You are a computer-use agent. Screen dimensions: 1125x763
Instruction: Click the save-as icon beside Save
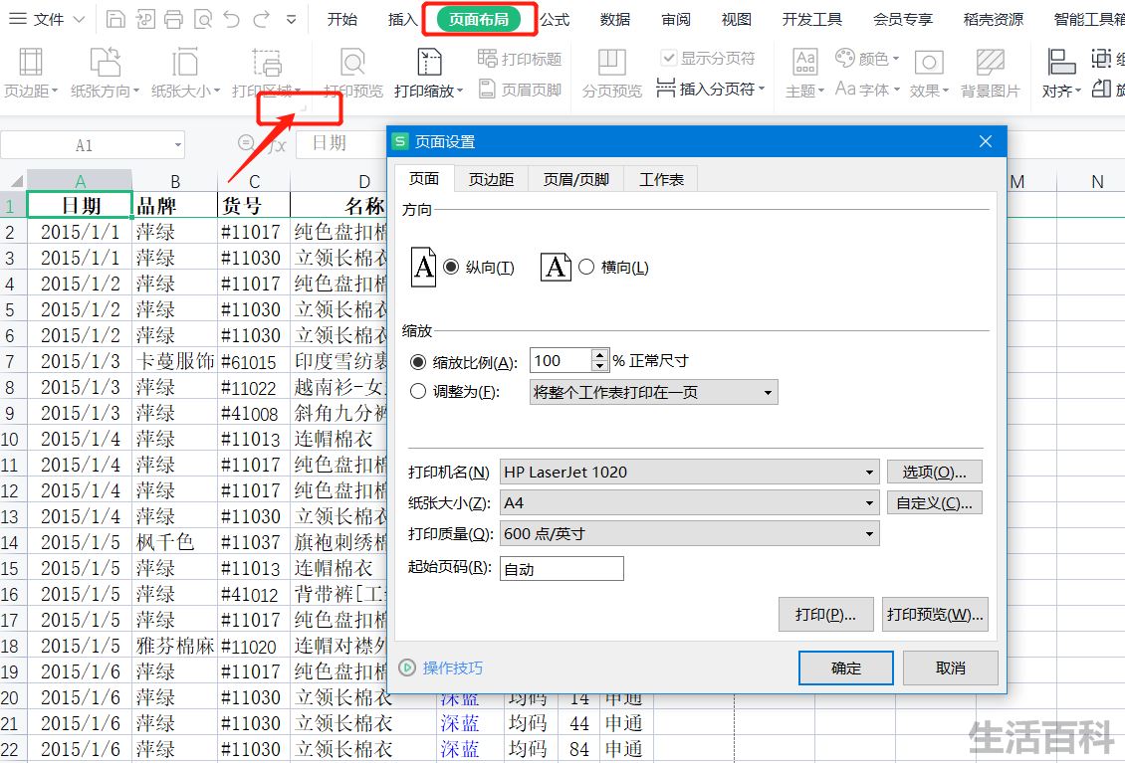145,19
